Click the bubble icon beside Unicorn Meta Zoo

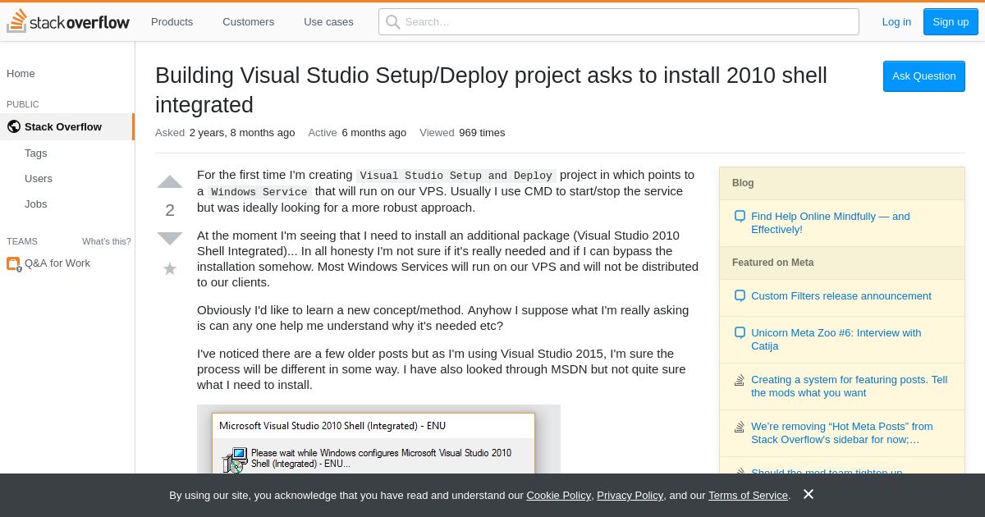(x=740, y=333)
